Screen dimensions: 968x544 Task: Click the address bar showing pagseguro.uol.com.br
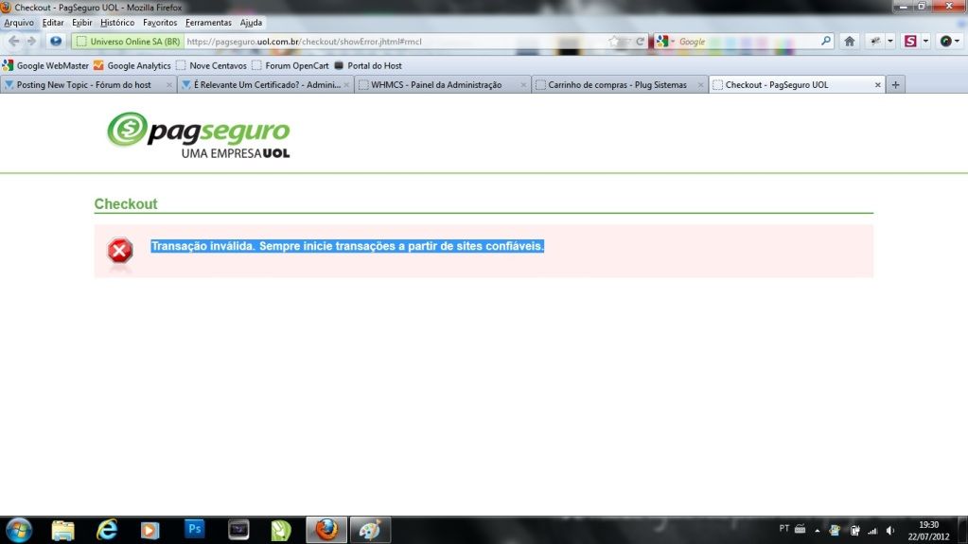396,42
